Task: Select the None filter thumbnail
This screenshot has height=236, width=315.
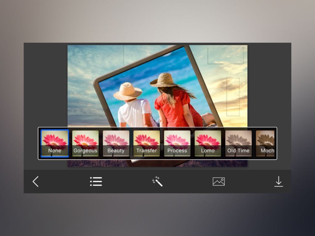Action: (55, 143)
